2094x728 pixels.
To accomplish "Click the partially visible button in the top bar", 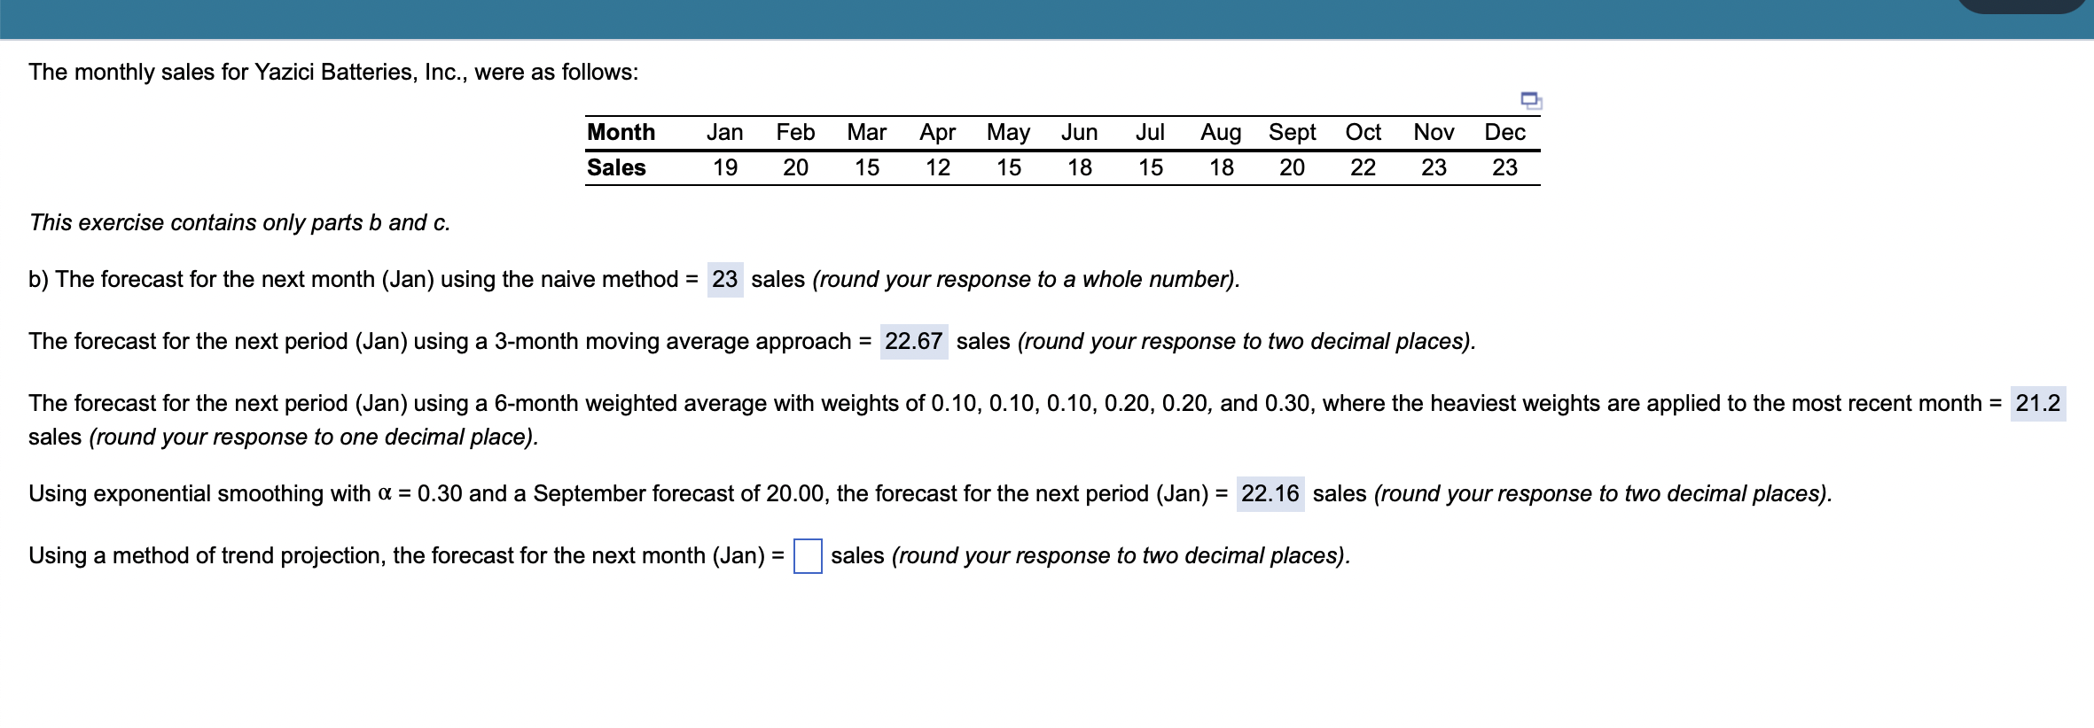I will click(x=2021, y=4).
